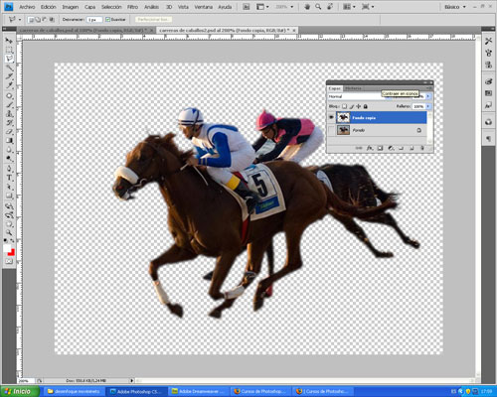Add a layer style with fx icon

[x=370, y=148]
